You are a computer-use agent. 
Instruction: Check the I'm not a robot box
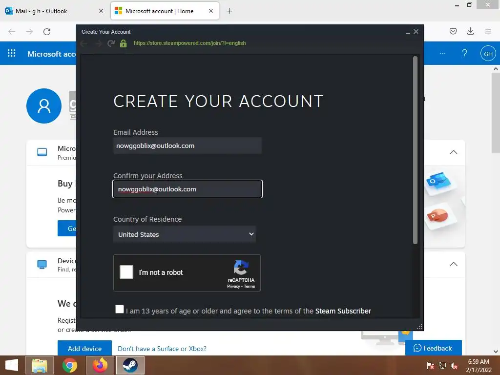tap(126, 272)
